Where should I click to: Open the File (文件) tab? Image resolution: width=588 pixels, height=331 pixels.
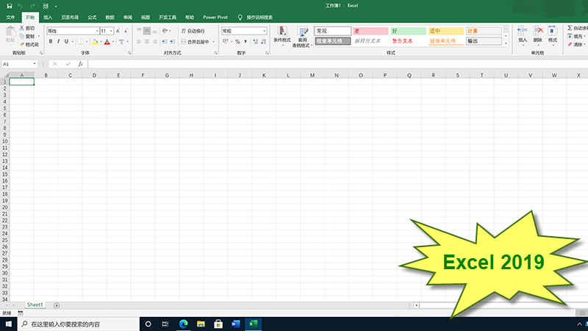[10, 17]
